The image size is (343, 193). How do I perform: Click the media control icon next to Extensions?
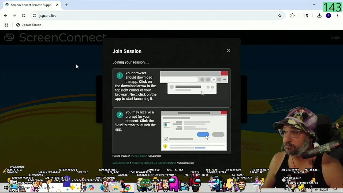point(306,16)
